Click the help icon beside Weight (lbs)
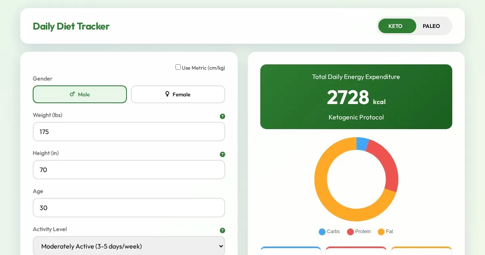The width and height of the screenshot is (485, 255). coord(222,117)
